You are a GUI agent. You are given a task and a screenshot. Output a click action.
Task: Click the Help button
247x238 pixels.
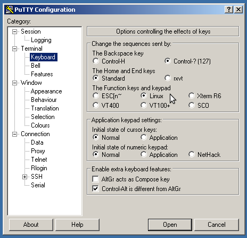tap(77, 225)
